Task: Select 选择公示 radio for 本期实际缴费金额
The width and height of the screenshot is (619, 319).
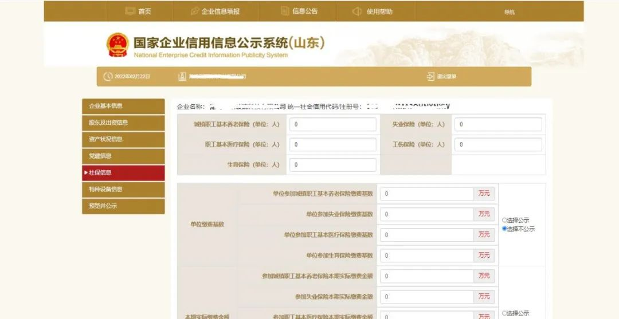Action: point(504,313)
